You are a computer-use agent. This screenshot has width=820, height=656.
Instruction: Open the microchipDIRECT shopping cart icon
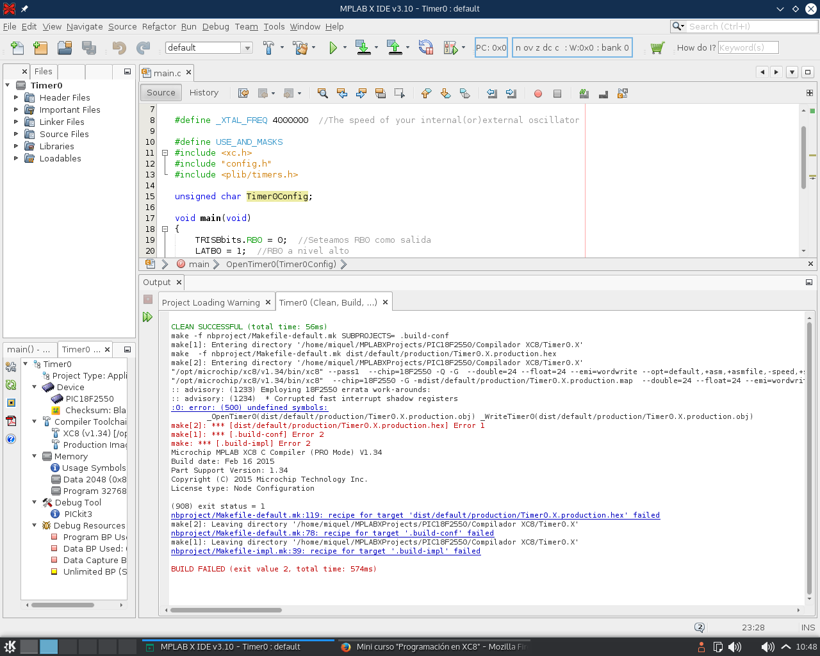657,48
